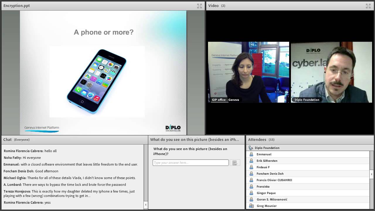Click Romina's "yess" chat message
375x211 pixels.
(x=27, y=203)
